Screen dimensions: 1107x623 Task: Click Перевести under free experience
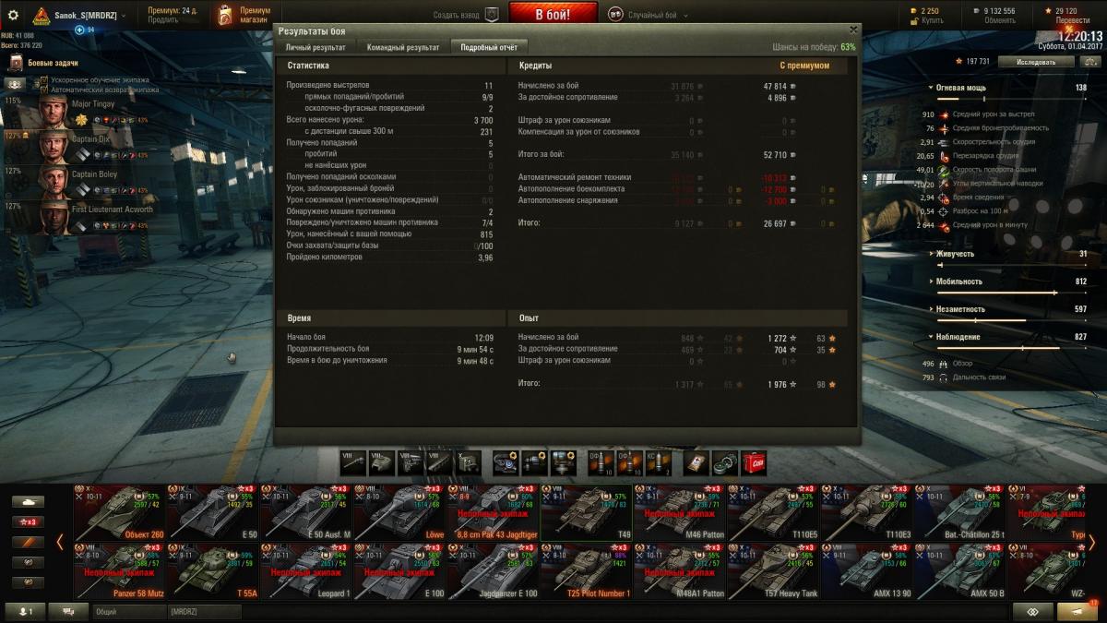point(1072,20)
